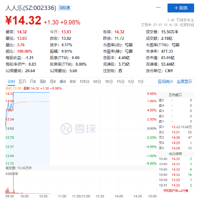Click the current price ¥14.32
The width and height of the screenshot is (197, 200).
[x=23, y=20]
